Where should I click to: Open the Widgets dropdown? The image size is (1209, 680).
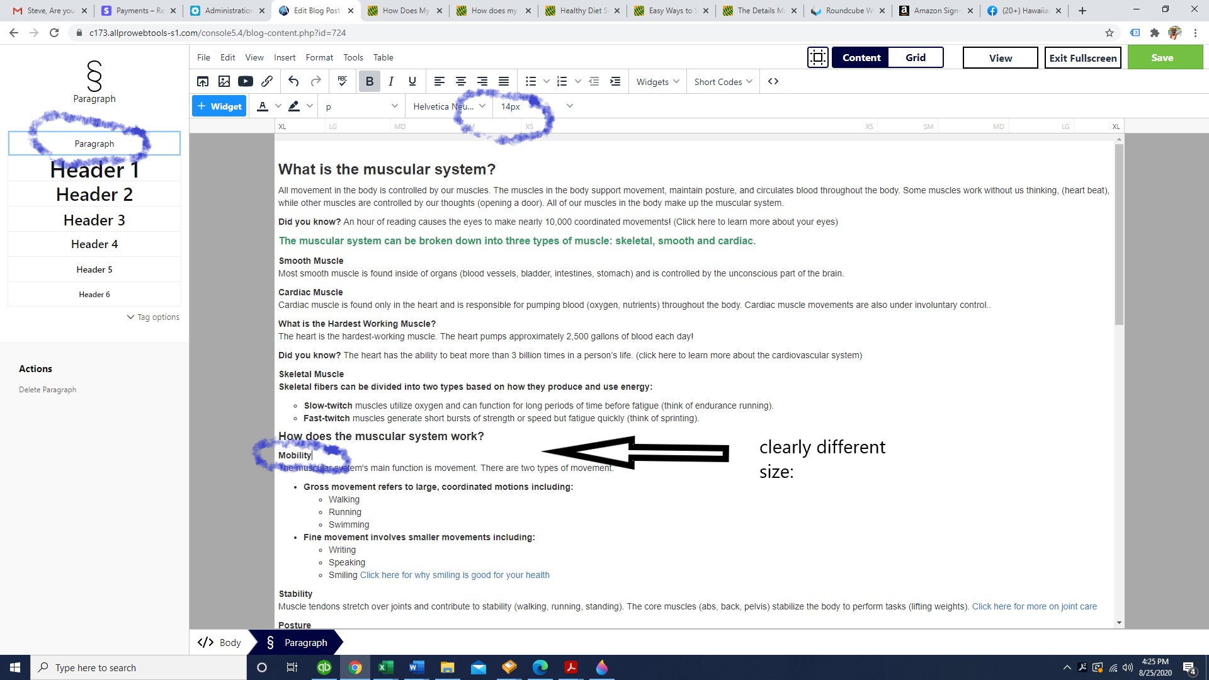tap(657, 82)
